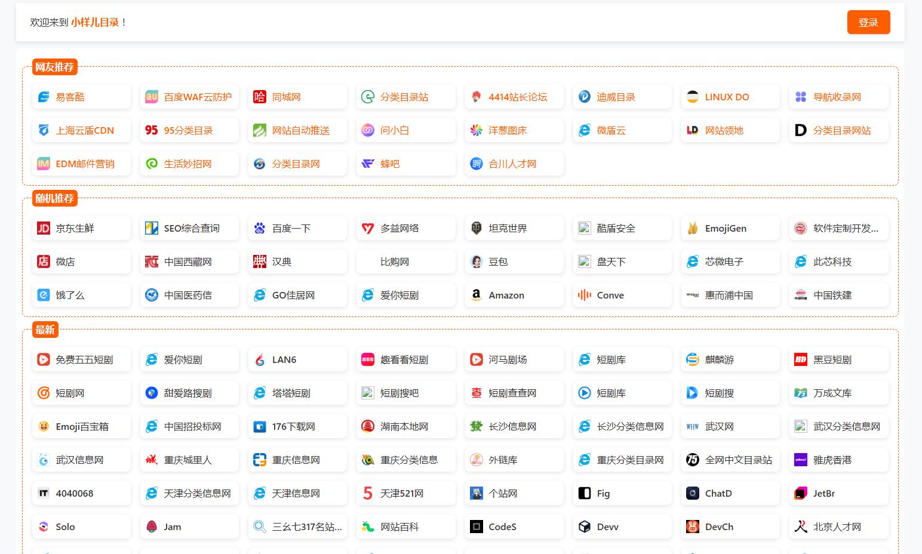Open the 豆包 link
The height and width of the screenshot is (554, 922).
pos(498,261)
